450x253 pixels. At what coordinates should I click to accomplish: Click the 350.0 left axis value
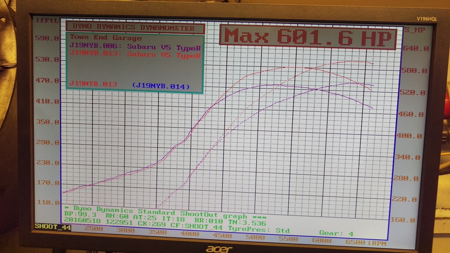47,122
